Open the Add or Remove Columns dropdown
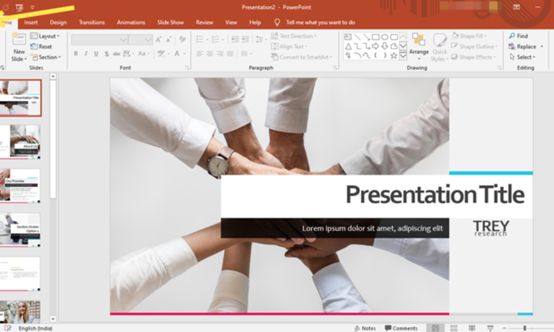The width and height of the screenshot is (554, 332). [x=247, y=54]
